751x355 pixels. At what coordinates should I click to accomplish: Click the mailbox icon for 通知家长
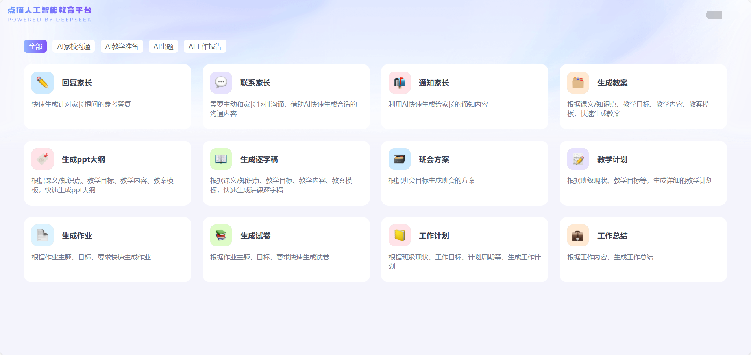[x=400, y=83]
